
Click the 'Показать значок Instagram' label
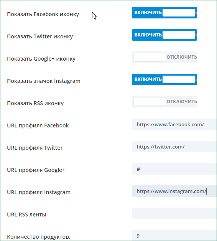(x=44, y=81)
